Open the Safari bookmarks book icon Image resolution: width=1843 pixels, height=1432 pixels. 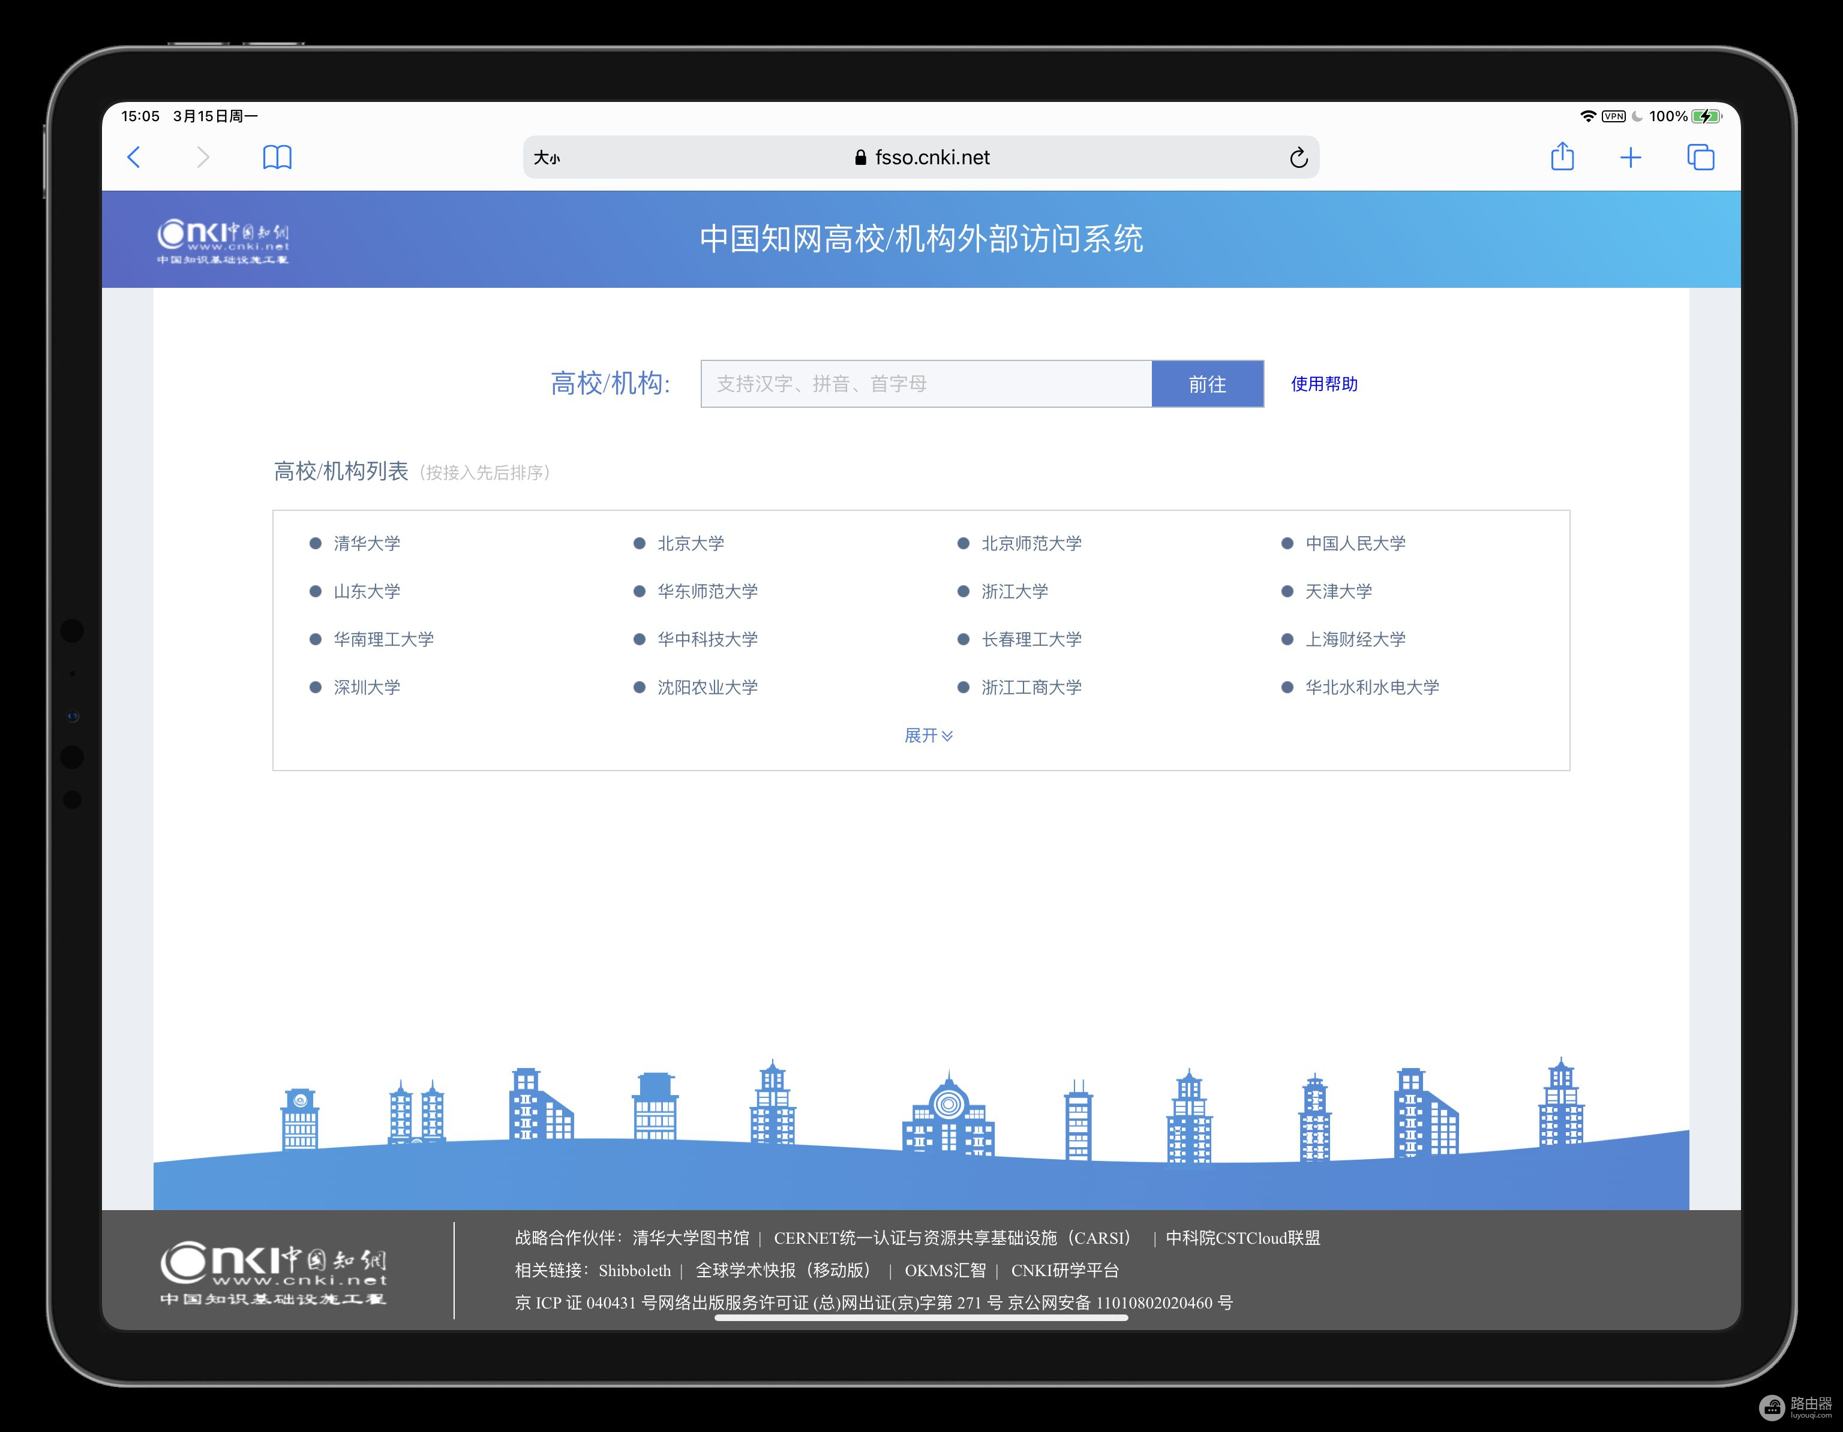(x=278, y=157)
